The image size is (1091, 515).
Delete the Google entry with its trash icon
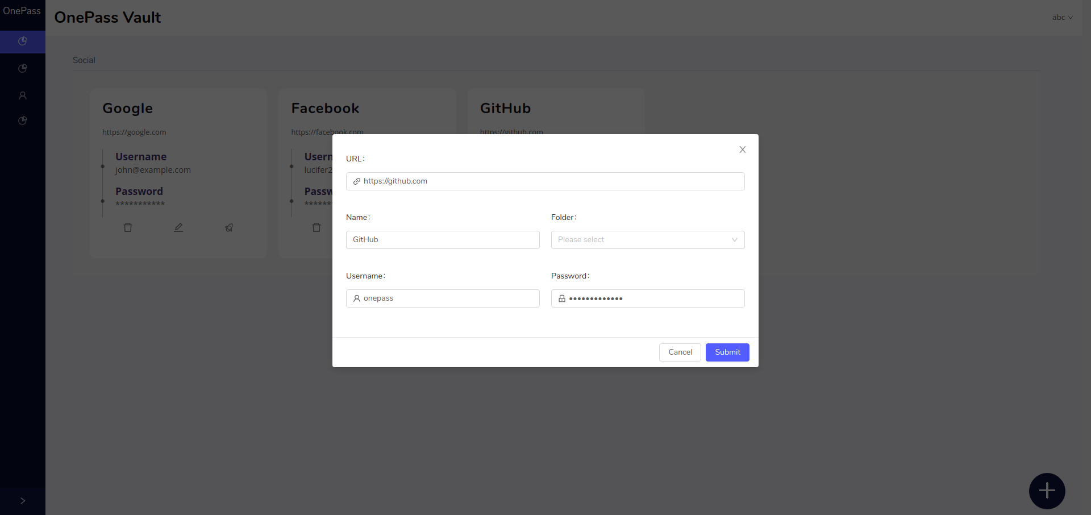(x=128, y=227)
